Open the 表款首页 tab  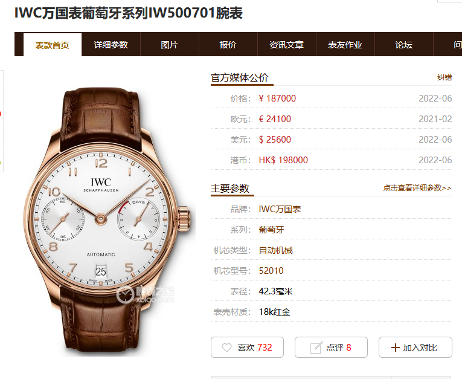point(53,45)
